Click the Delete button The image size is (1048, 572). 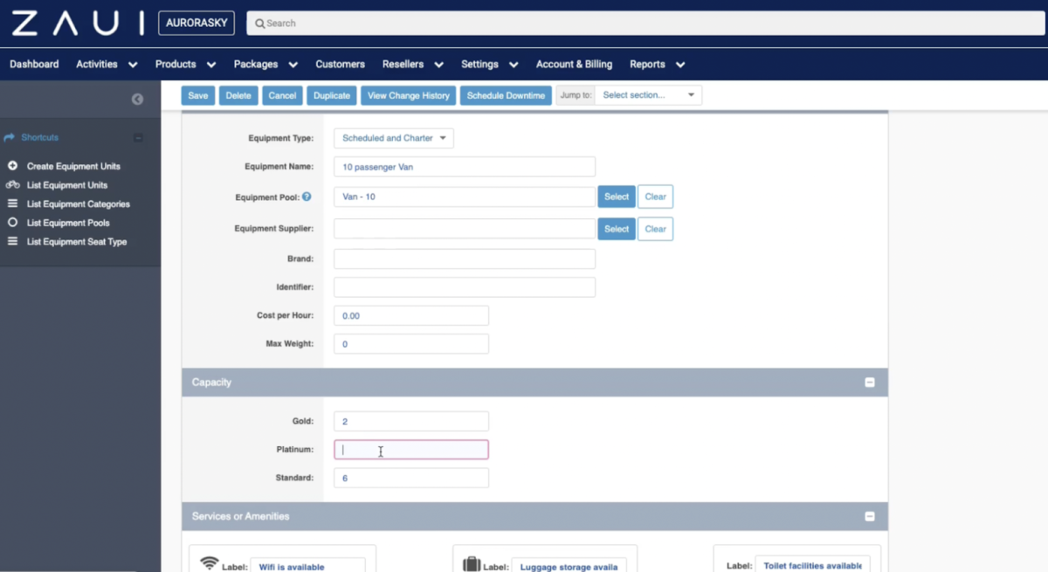point(238,95)
